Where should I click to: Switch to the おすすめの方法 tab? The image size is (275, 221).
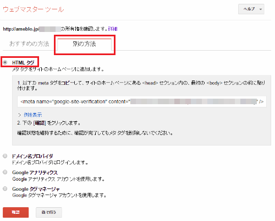click(x=29, y=44)
